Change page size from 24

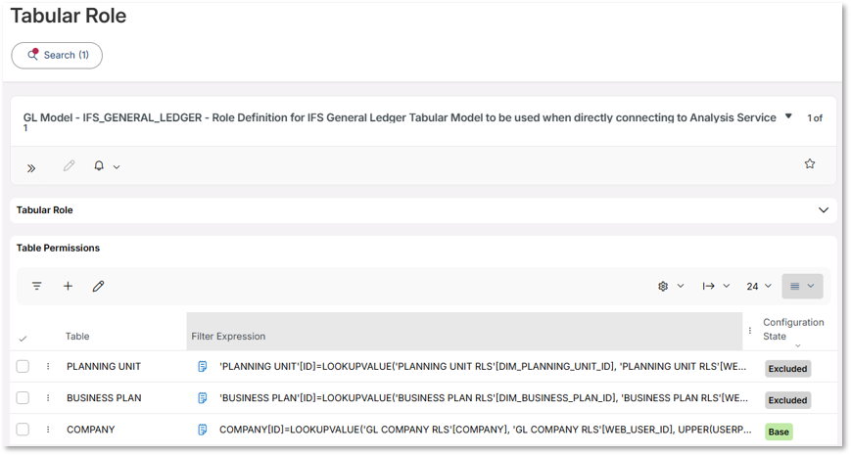click(x=759, y=286)
